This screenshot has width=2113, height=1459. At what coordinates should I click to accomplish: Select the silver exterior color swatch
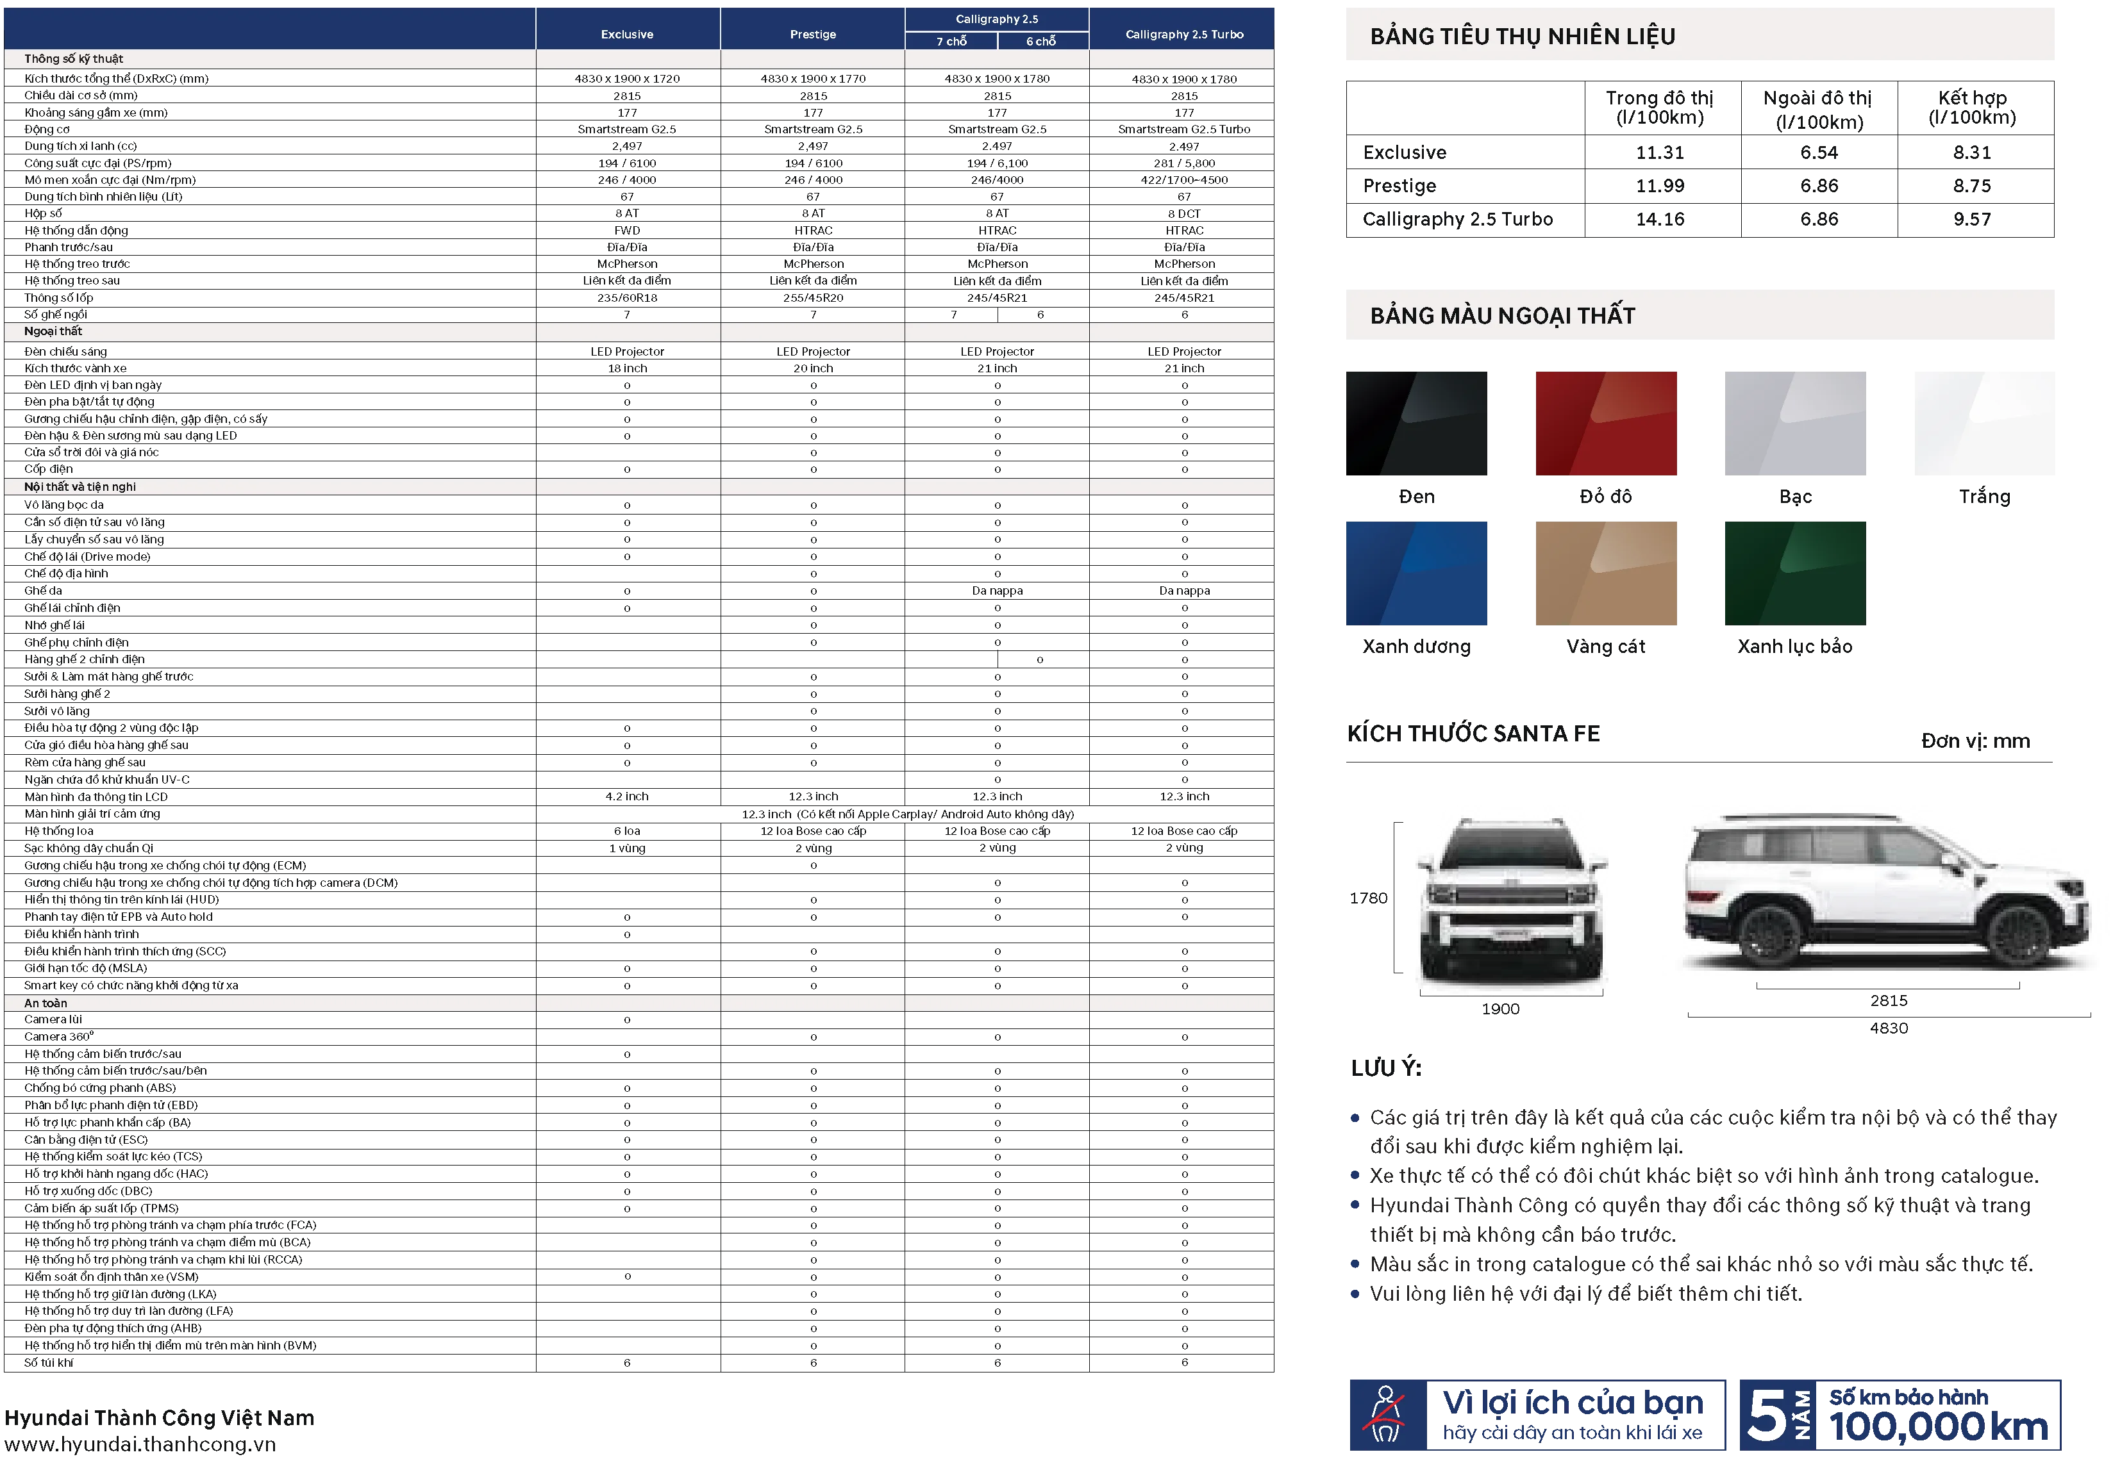(x=1794, y=422)
